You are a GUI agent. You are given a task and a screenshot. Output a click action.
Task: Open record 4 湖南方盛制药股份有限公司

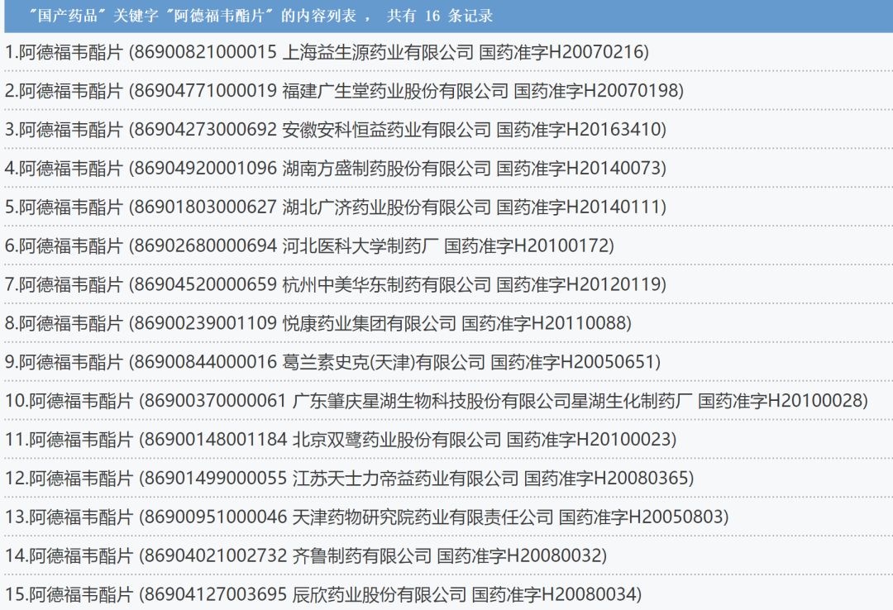336,169
